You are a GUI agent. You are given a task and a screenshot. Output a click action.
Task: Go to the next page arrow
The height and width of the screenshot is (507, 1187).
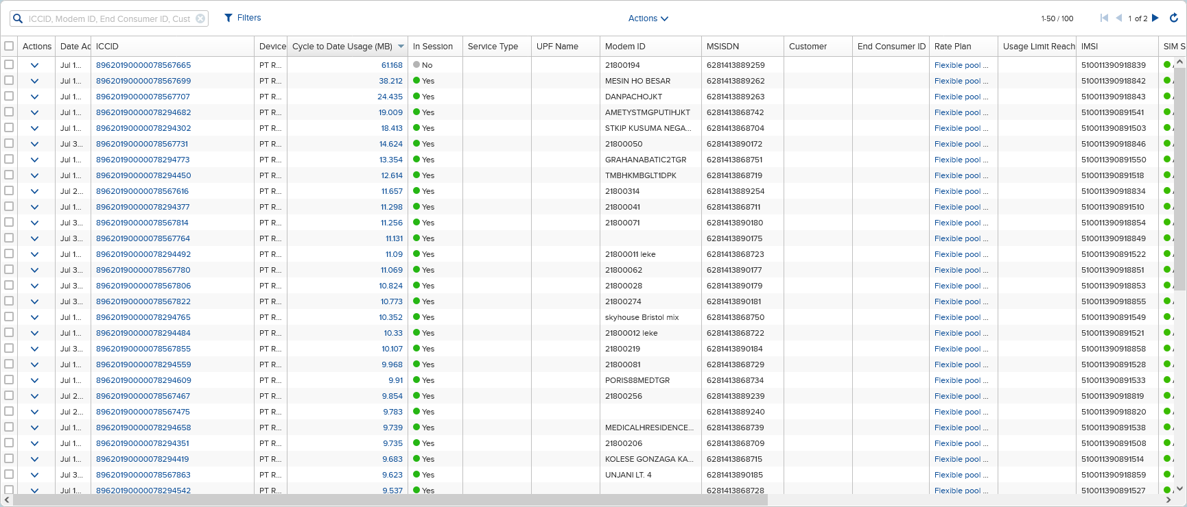(1155, 18)
